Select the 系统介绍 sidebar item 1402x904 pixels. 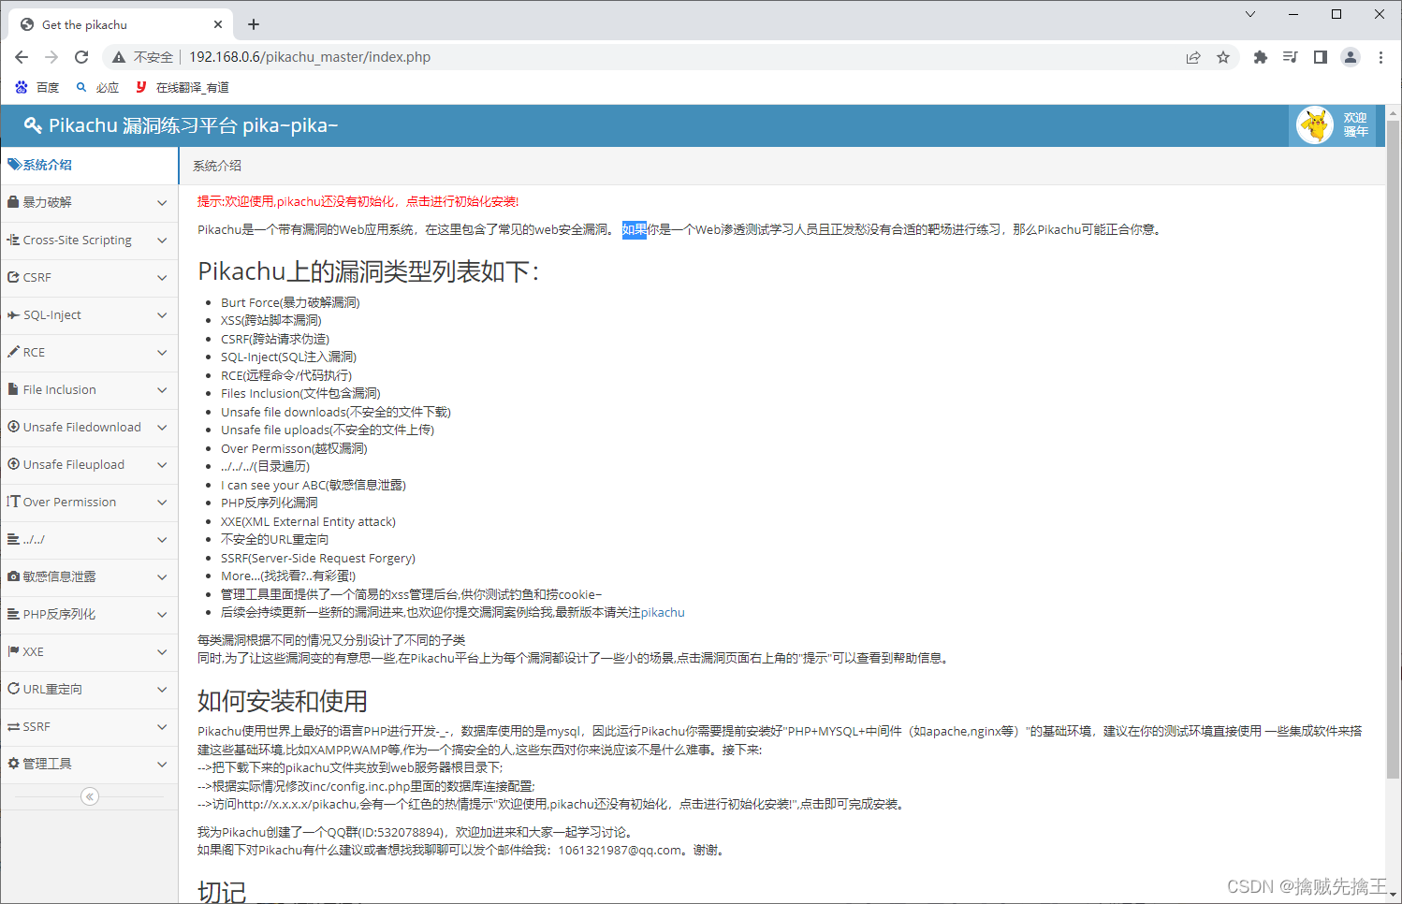click(89, 165)
